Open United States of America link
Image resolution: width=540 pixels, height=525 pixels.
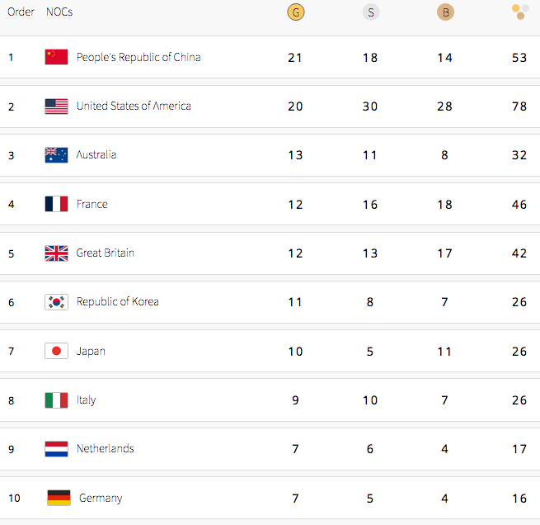pos(134,106)
